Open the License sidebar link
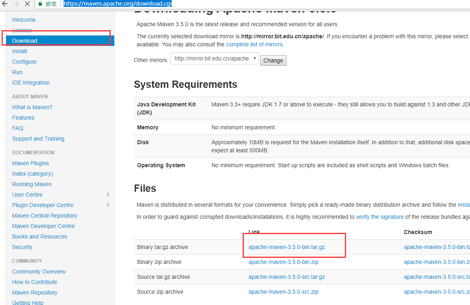This screenshot has width=470, height=305. click(22, 30)
